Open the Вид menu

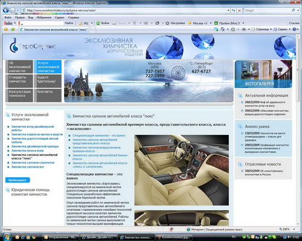[x=30, y=17]
